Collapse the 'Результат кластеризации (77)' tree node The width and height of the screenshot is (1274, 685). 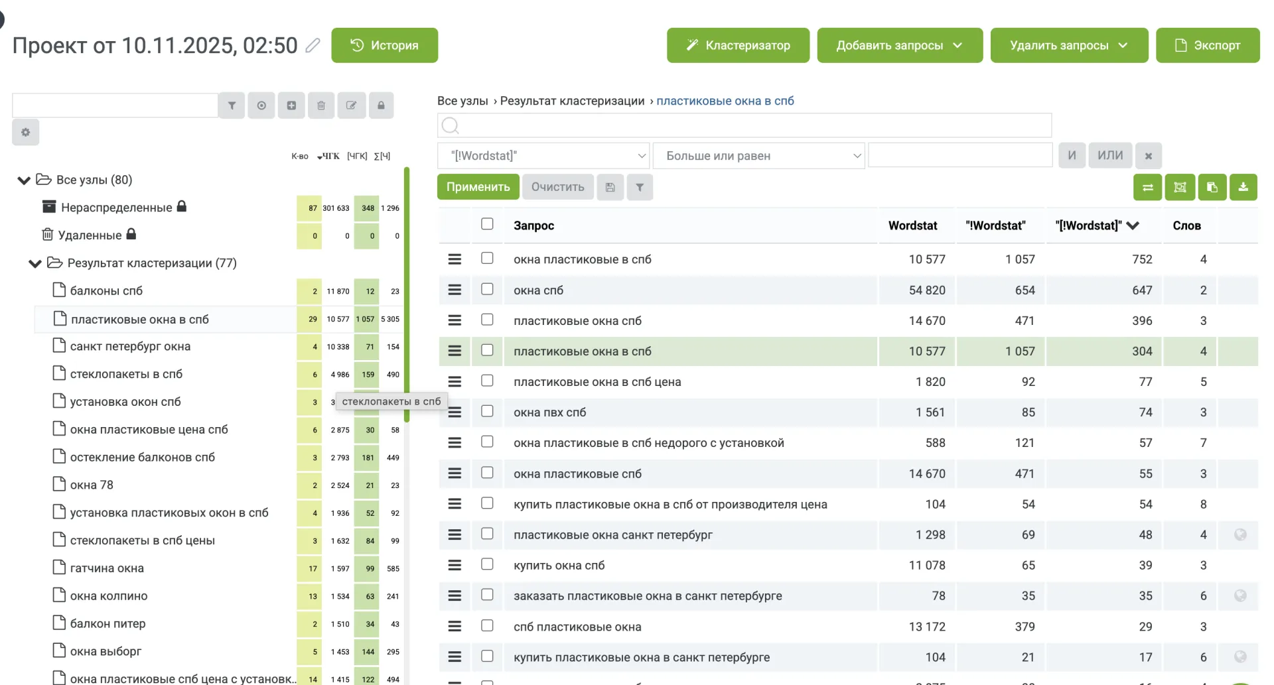pos(35,263)
